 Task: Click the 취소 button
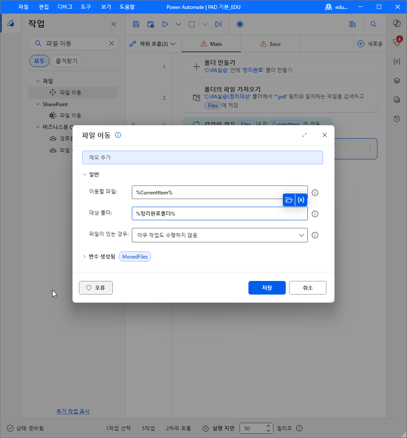pos(308,288)
